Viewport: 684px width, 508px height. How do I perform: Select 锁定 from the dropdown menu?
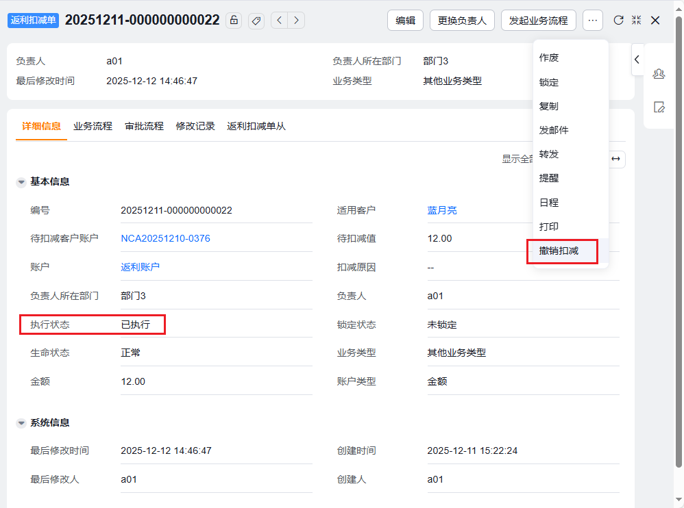(571, 82)
